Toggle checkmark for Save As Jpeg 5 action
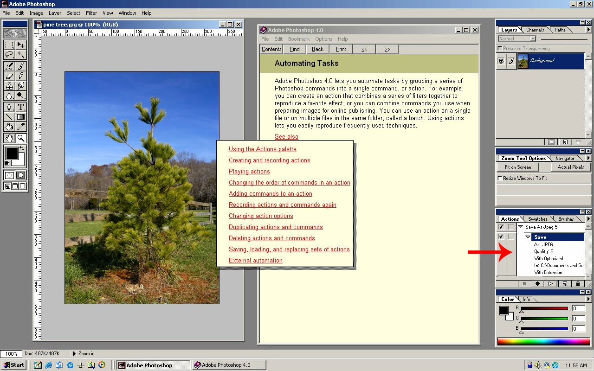The height and width of the screenshot is (371, 594). coord(501,227)
